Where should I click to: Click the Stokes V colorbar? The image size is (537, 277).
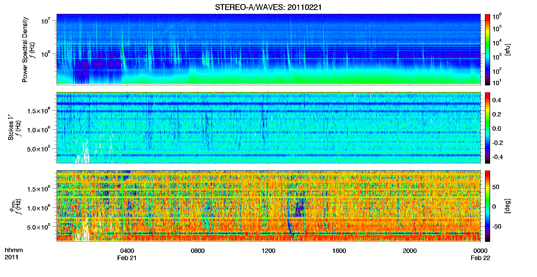pos(488,128)
